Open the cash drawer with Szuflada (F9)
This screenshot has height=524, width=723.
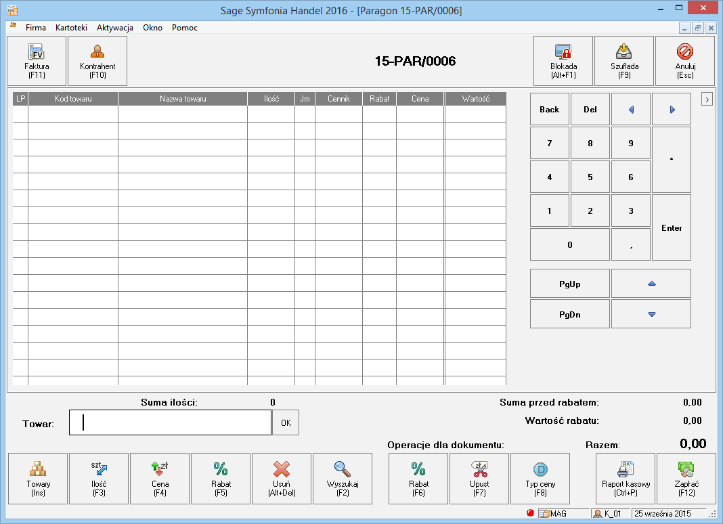pyautogui.click(x=624, y=61)
